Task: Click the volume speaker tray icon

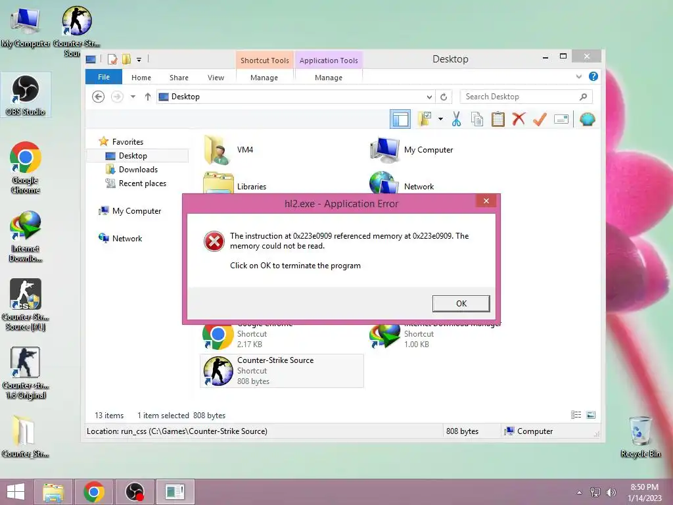Action: [611, 493]
